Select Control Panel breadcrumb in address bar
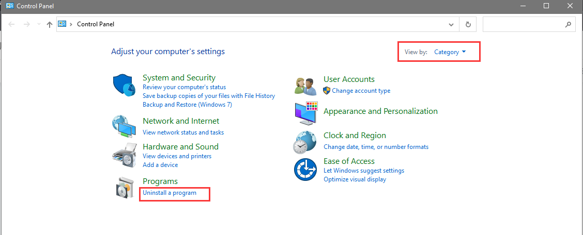The height and width of the screenshot is (235, 583). [96, 24]
